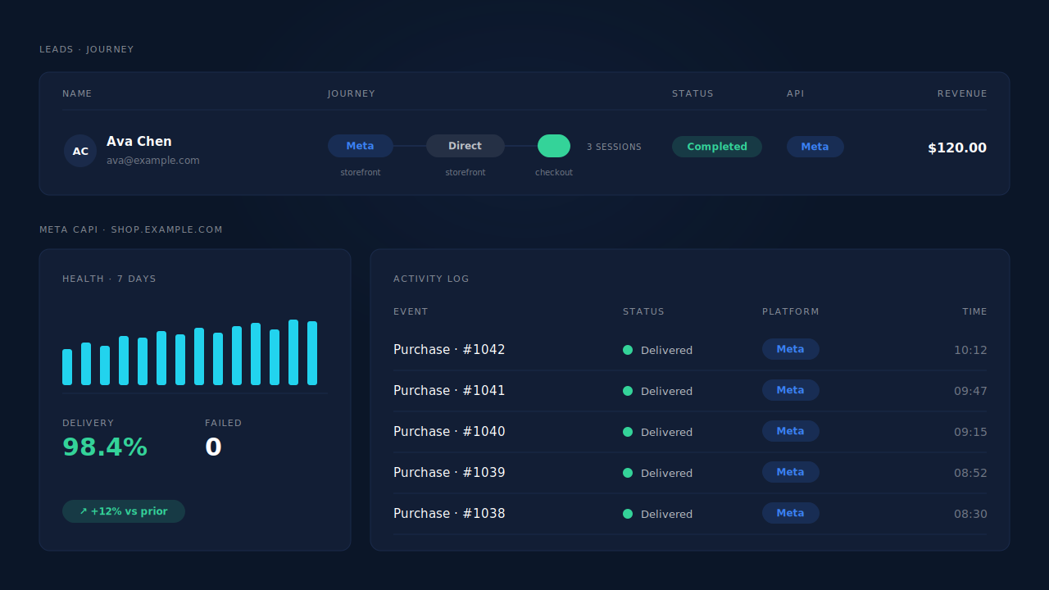Click the $120.00 revenue value

pyautogui.click(x=957, y=148)
